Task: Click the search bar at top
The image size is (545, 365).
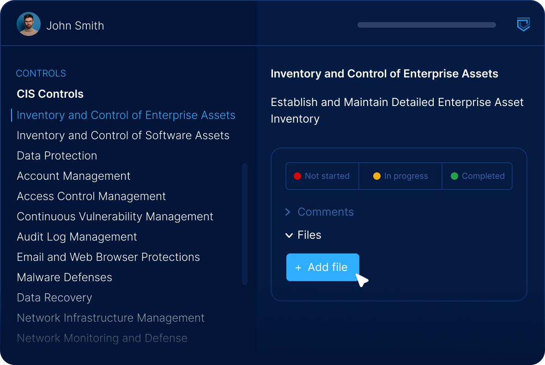Action: (x=426, y=25)
